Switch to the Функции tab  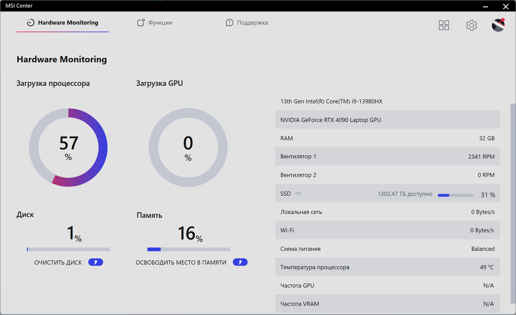[x=160, y=23]
